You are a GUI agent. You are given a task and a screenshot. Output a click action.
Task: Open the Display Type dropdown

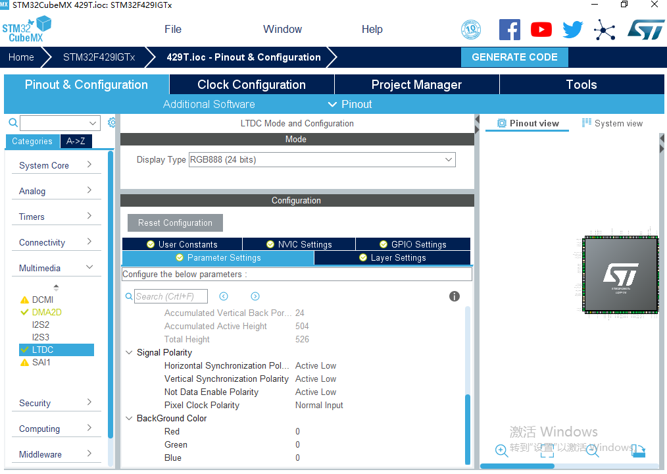[322, 160]
